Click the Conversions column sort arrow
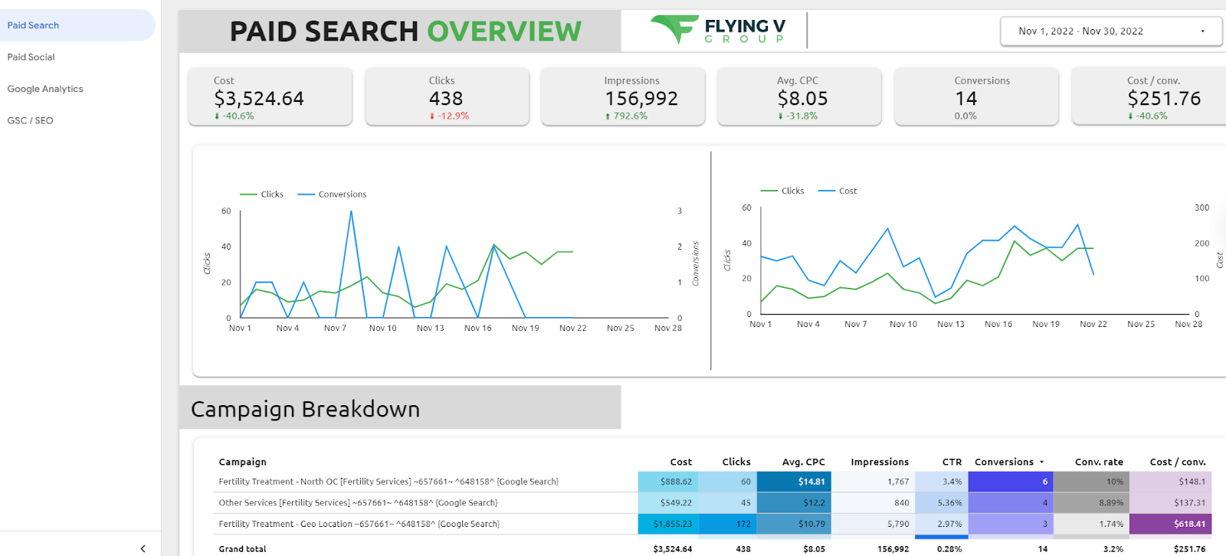1226x556 pixels. 1041,463
